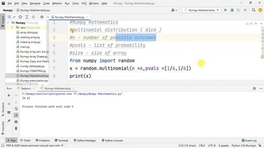Screen dimensions: 264x148
Task: Print console output icon
Action: click(x=16, y=122)
